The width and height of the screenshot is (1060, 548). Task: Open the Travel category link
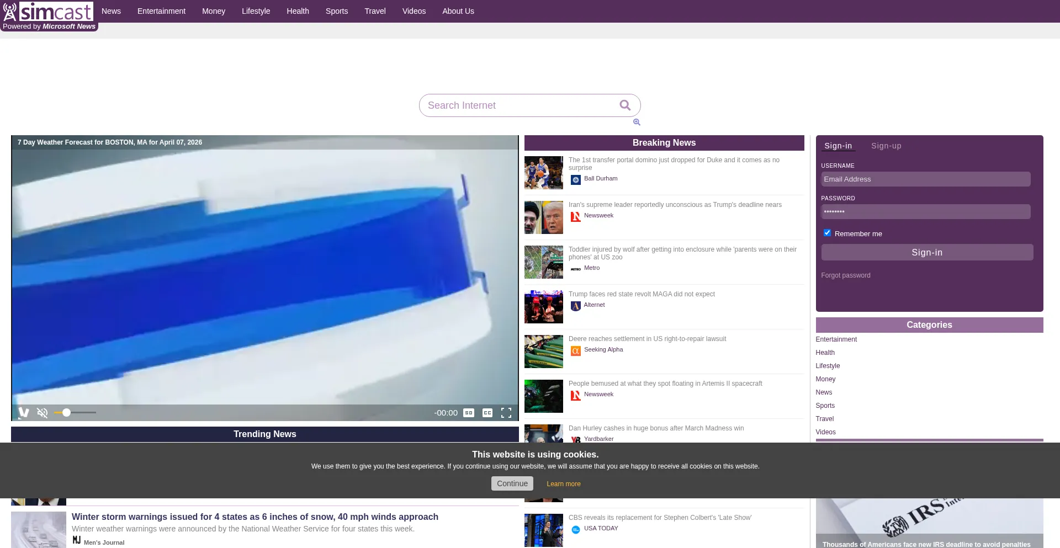(824, 419)
